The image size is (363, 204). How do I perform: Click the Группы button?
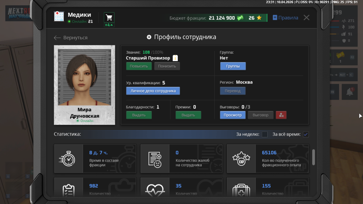[233, 66]
